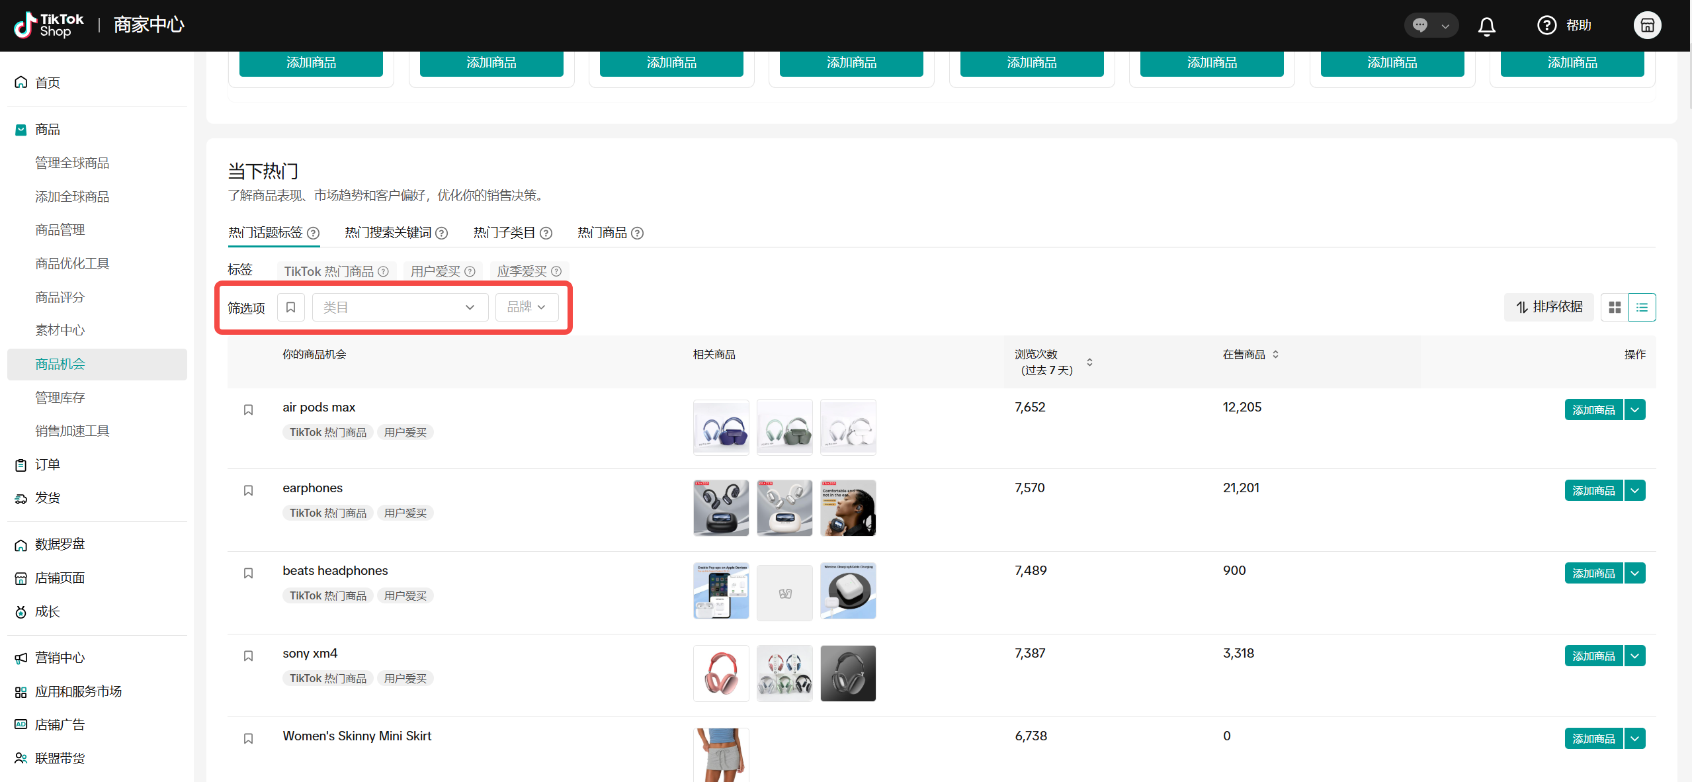This screenshot has width=1692, height=782.
Task: Bookmark the earphones opportunity row
Action: pos(248,491)
